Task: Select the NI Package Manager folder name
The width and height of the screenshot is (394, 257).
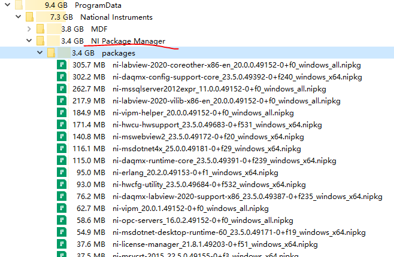Action: pos(128,41)
